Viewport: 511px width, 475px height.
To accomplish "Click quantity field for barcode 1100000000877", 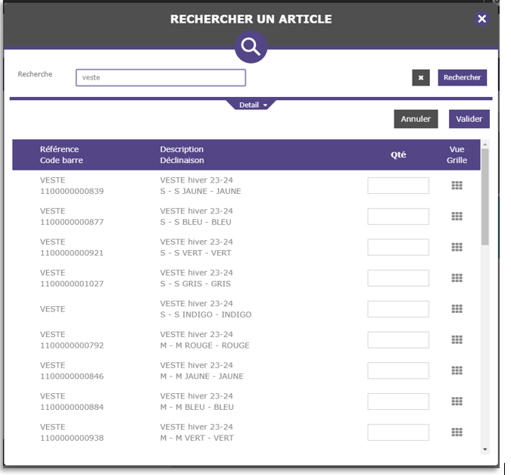I will coord(398,217).
